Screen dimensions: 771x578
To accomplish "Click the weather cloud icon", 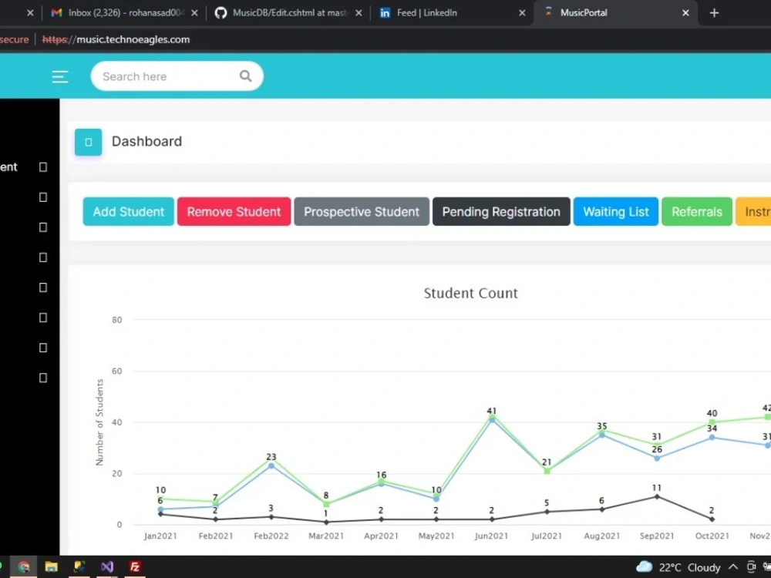I will point(644,566).
